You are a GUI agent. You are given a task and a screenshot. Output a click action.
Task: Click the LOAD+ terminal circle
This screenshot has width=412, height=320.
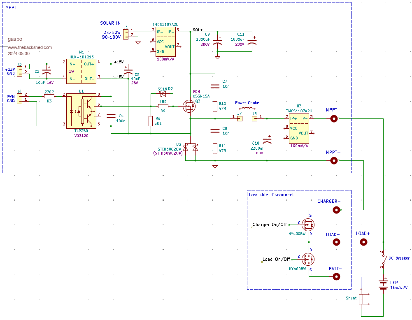[x=364, y=242]
